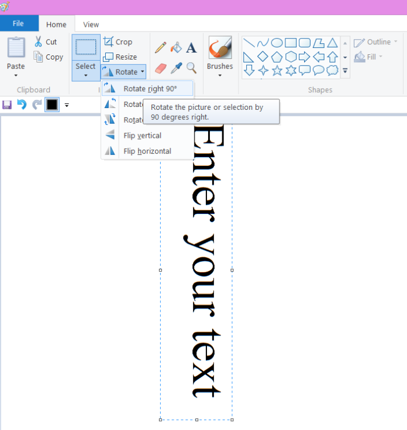The image size is (407, 430).
Task: Choose the Line shape
Action: [x=249, y=43]
